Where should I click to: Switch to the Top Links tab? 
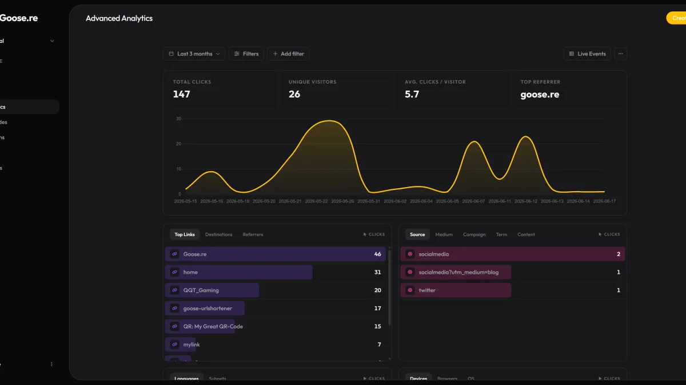185,234
